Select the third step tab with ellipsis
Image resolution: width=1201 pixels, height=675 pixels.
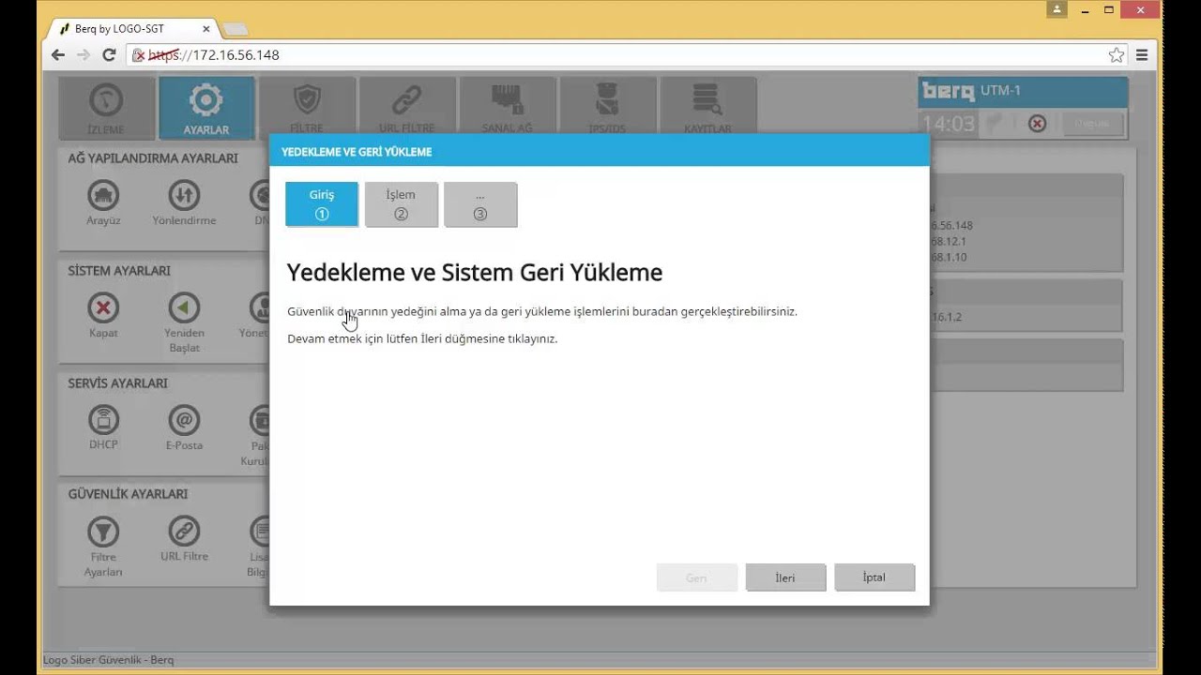click(480, 204)
